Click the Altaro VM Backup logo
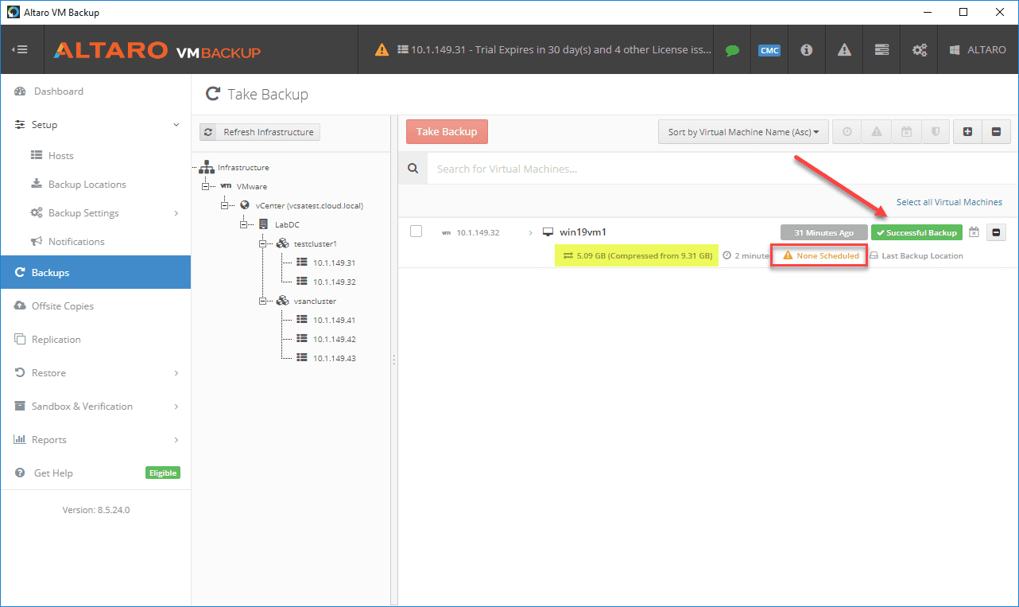This screenshot has width=1019, height=607. tap(157, 50)
